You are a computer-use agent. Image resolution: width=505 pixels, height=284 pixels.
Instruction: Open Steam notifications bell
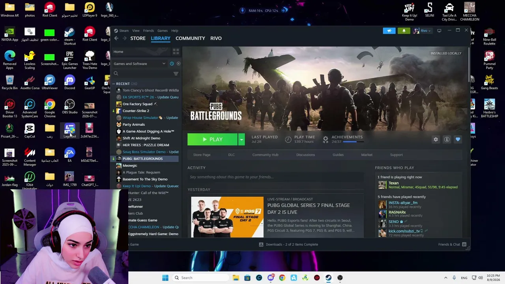(404, 31)
